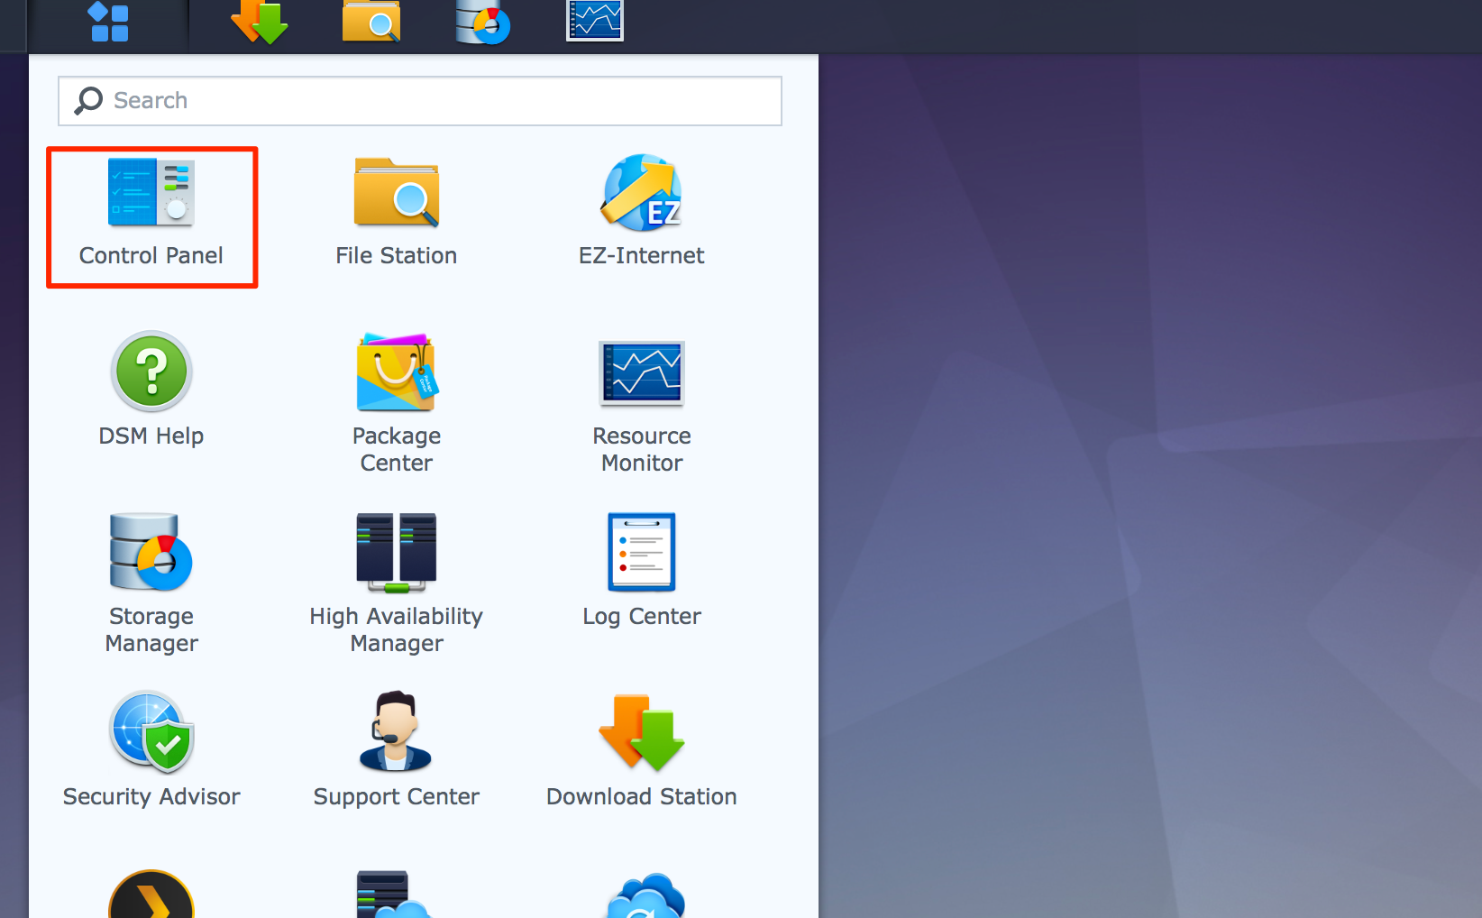Click the magnifier icon in Search box
1482x918 pixels.
(88, 100)
